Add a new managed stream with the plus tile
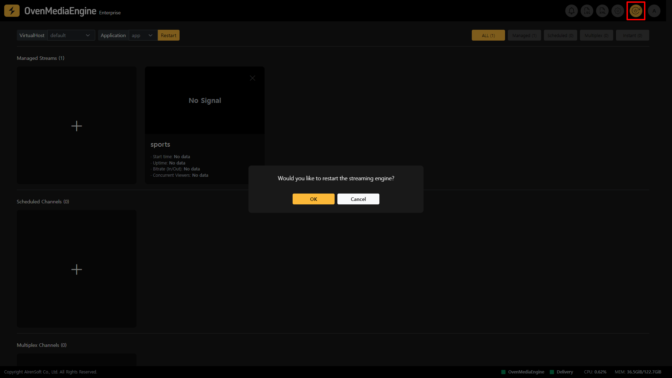 point(77,126)
